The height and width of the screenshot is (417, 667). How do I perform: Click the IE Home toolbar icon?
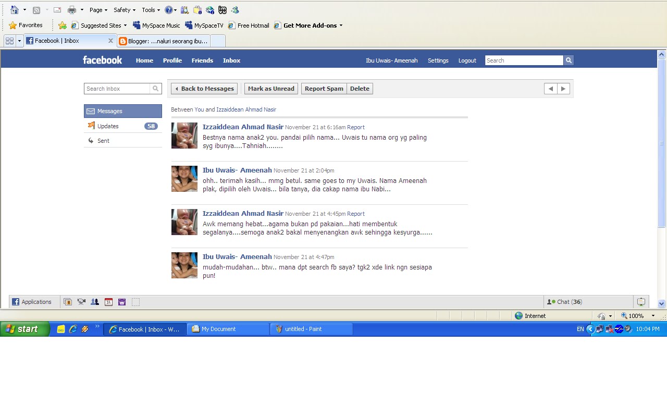(x=14, y=10)
